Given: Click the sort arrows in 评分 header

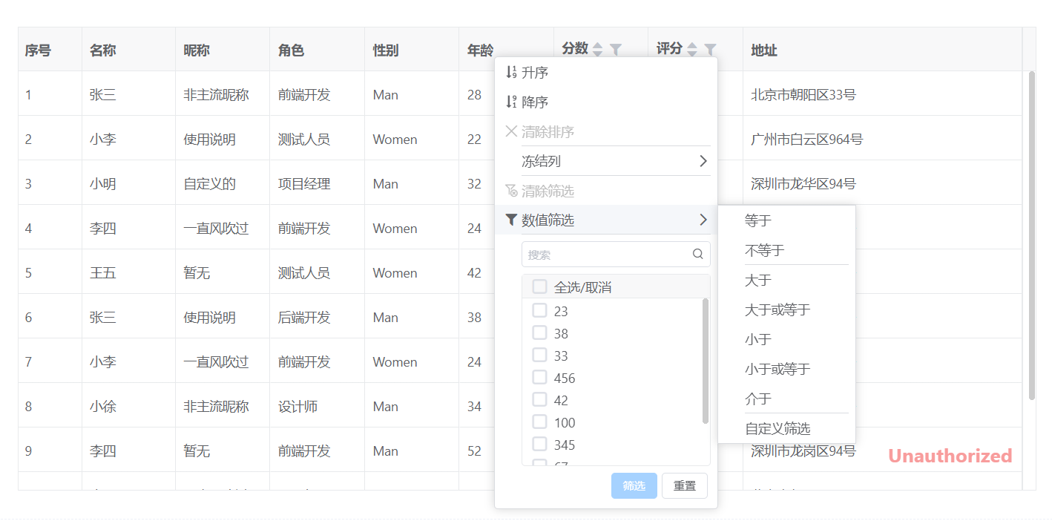Looking at the screenshot, I should (x=692, y=50).
